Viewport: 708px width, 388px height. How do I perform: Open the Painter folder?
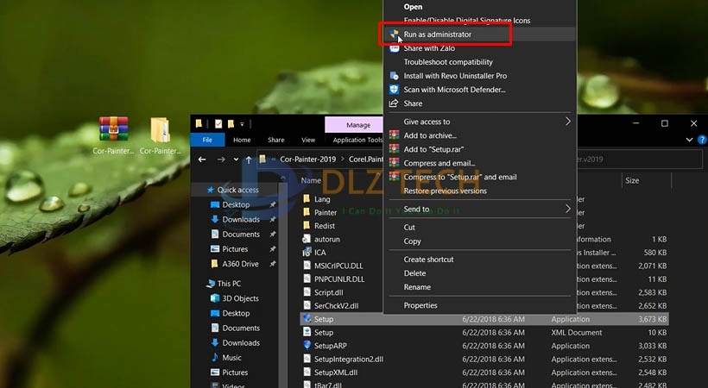326,212
